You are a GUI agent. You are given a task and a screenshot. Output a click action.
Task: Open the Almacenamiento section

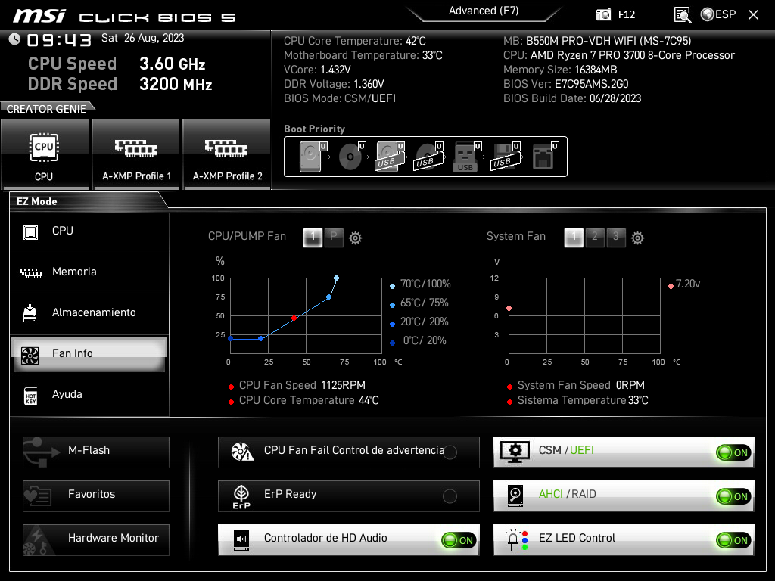pyautogui.click(x=89, y=314)
